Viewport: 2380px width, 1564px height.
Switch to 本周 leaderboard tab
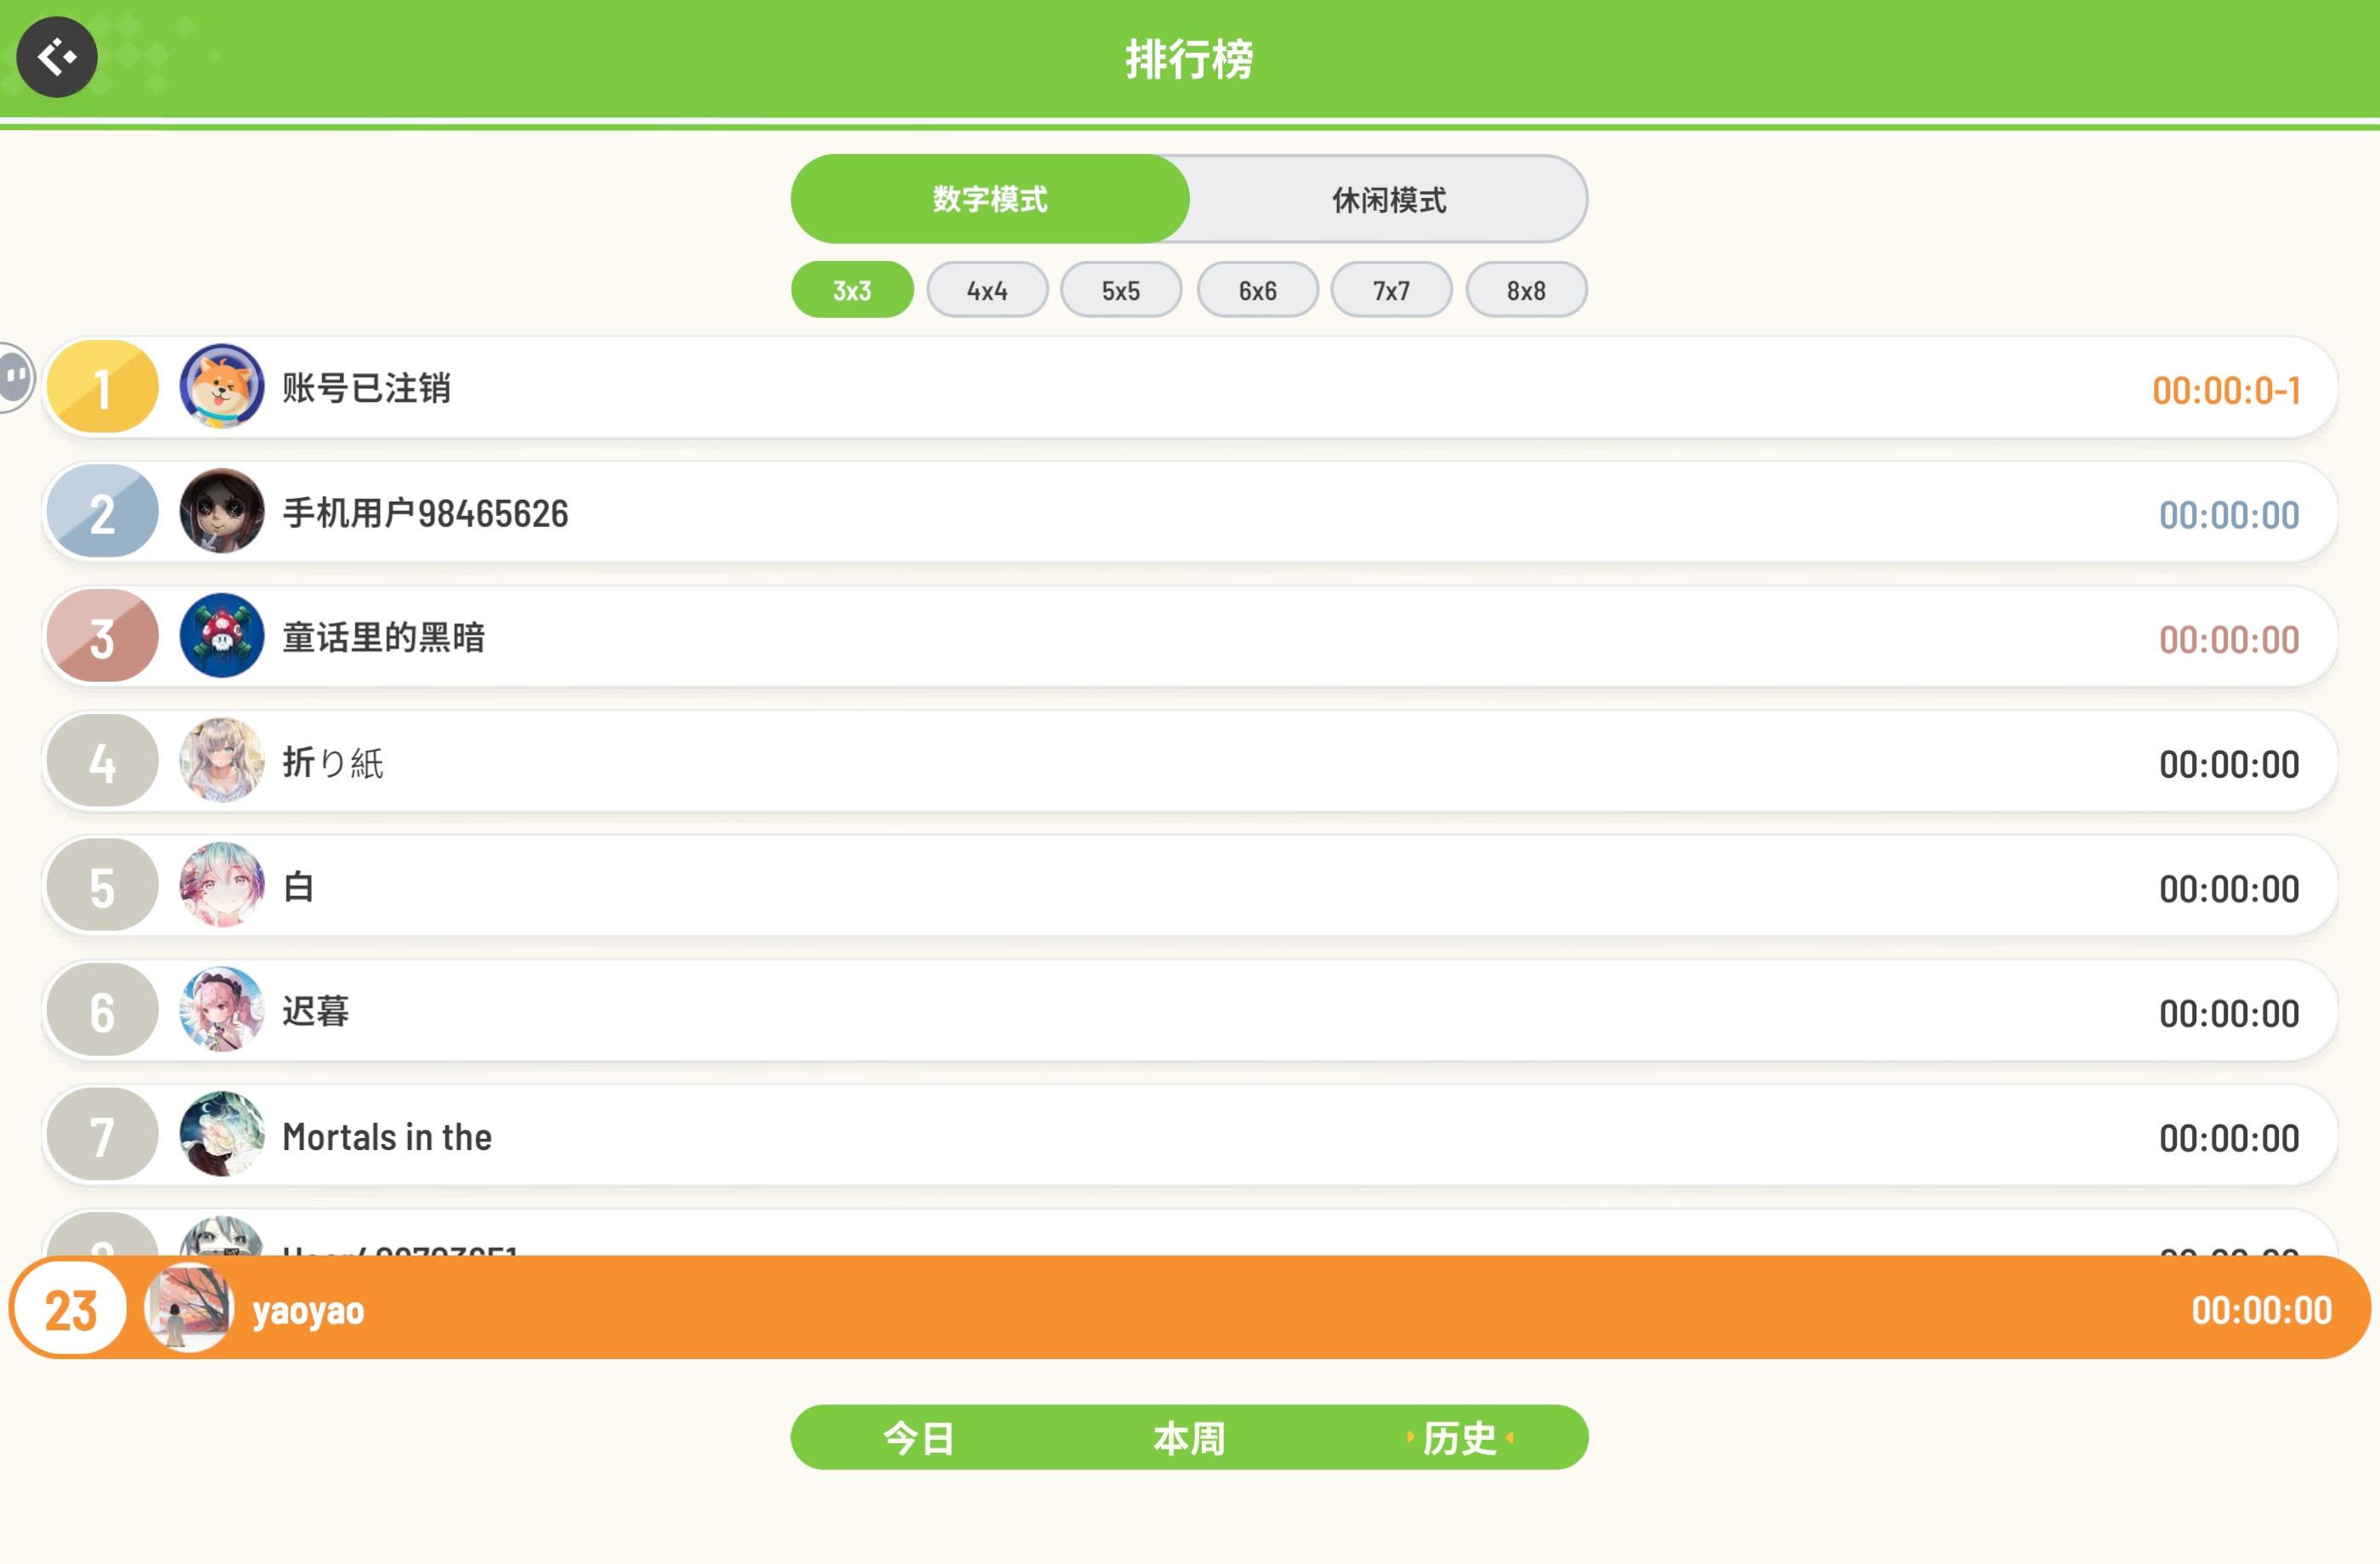pos(1188,1438)
